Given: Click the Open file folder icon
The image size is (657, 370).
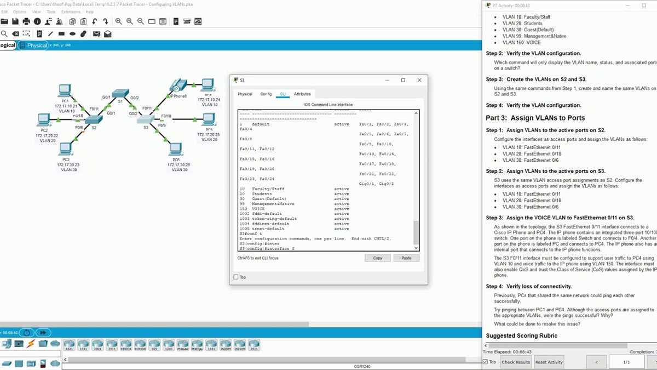Looking at the screenshot, I should pyautogui.click(x=4, y=21).
